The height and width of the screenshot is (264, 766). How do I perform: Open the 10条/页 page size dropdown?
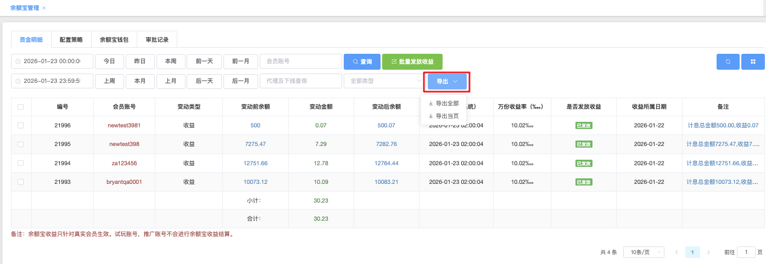tap(644, 252)
